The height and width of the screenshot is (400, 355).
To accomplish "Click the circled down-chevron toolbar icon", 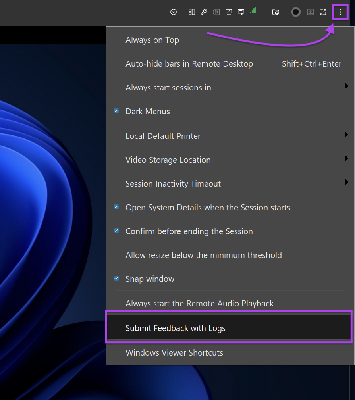I will [x=174, y=12].
